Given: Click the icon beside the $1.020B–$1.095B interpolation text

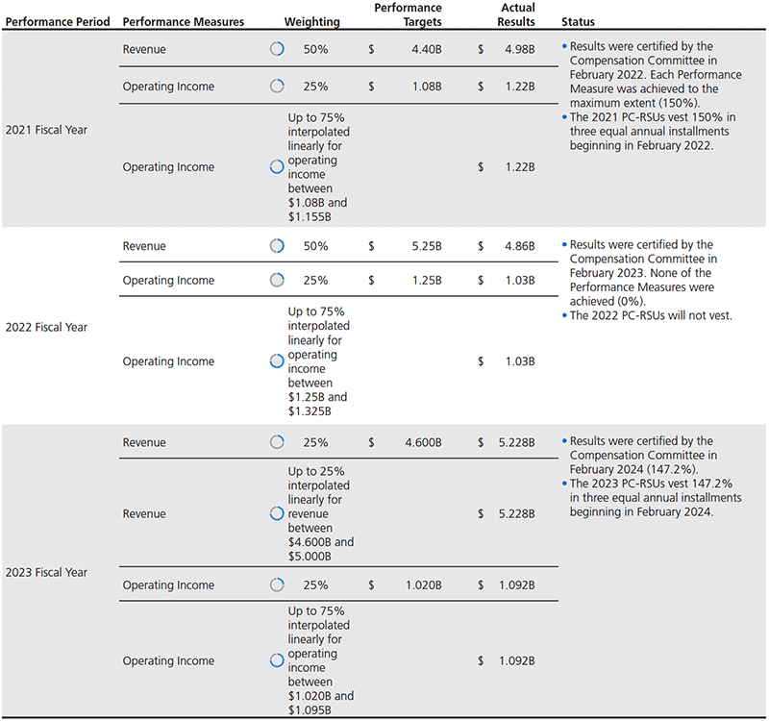Looking at the screenshot, I should tap(277, 661).
